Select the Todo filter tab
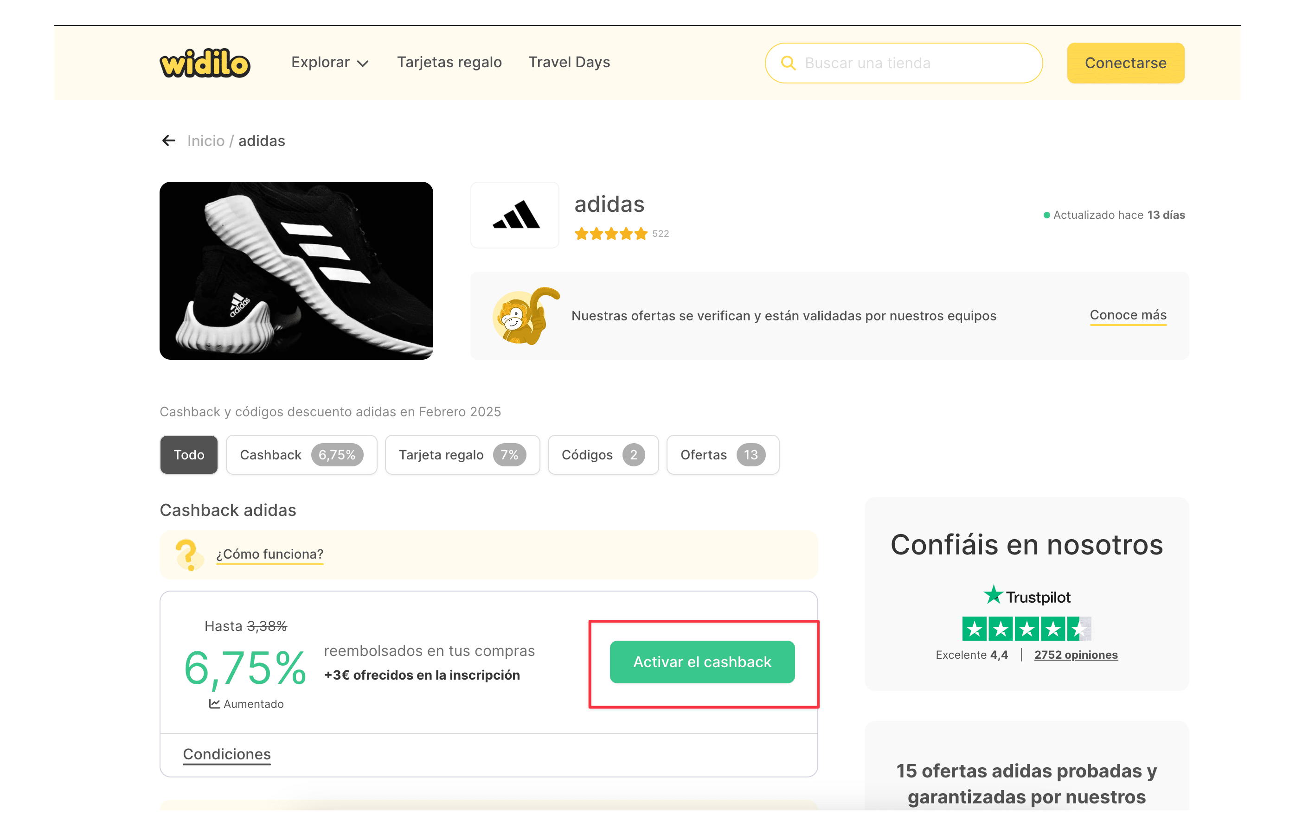This screenshot has width=1296, height=834. click(188, 455)
